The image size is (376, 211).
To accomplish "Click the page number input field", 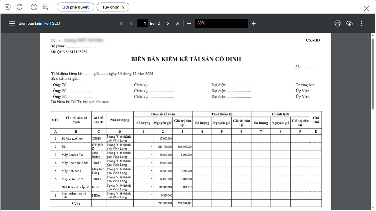I will 143,24.
